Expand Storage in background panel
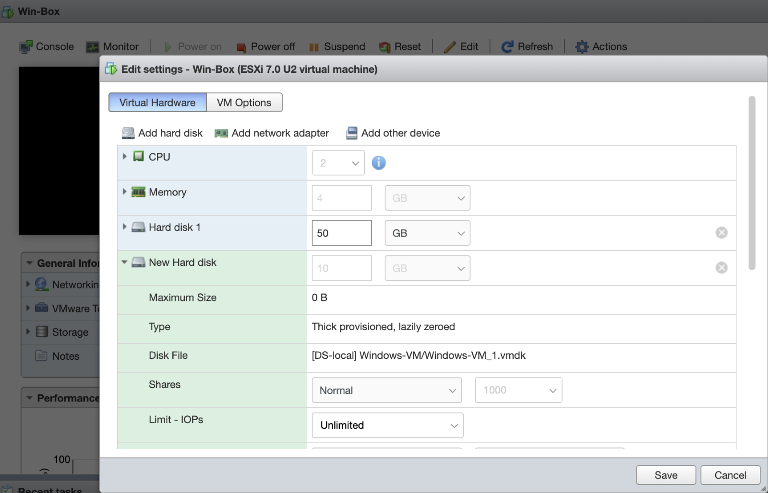Image resolution: width=768 pixels, height=493 pixels. pyautogui.click(x=28, y=332)
